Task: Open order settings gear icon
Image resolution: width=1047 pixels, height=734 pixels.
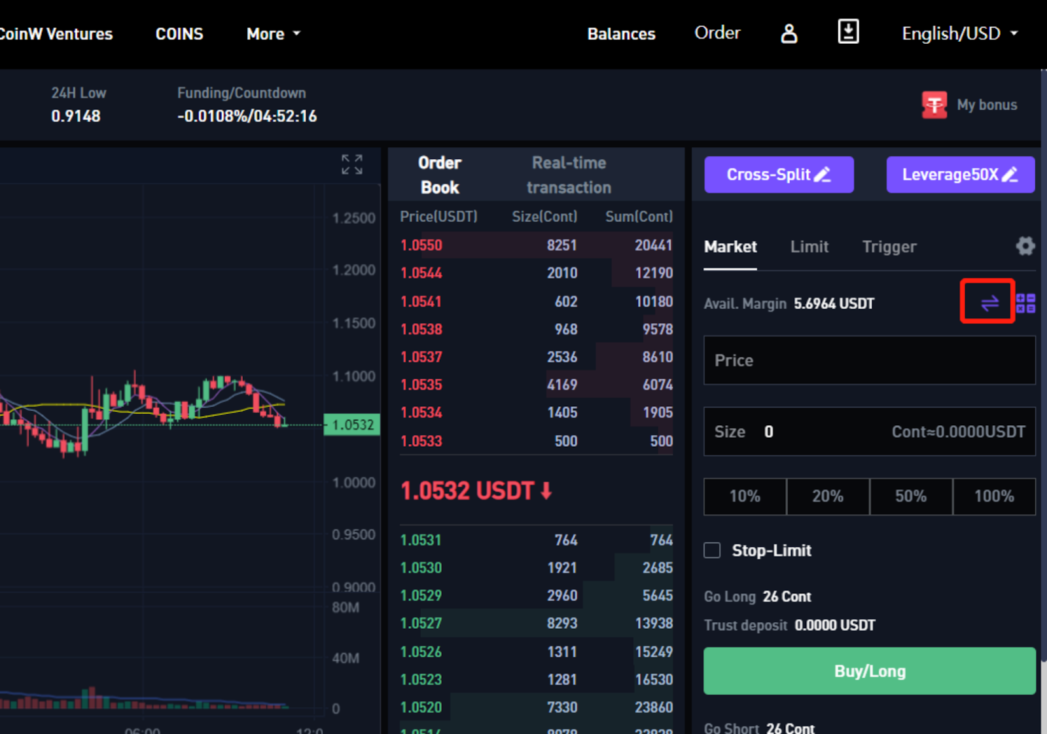Action: point(1025,246)
